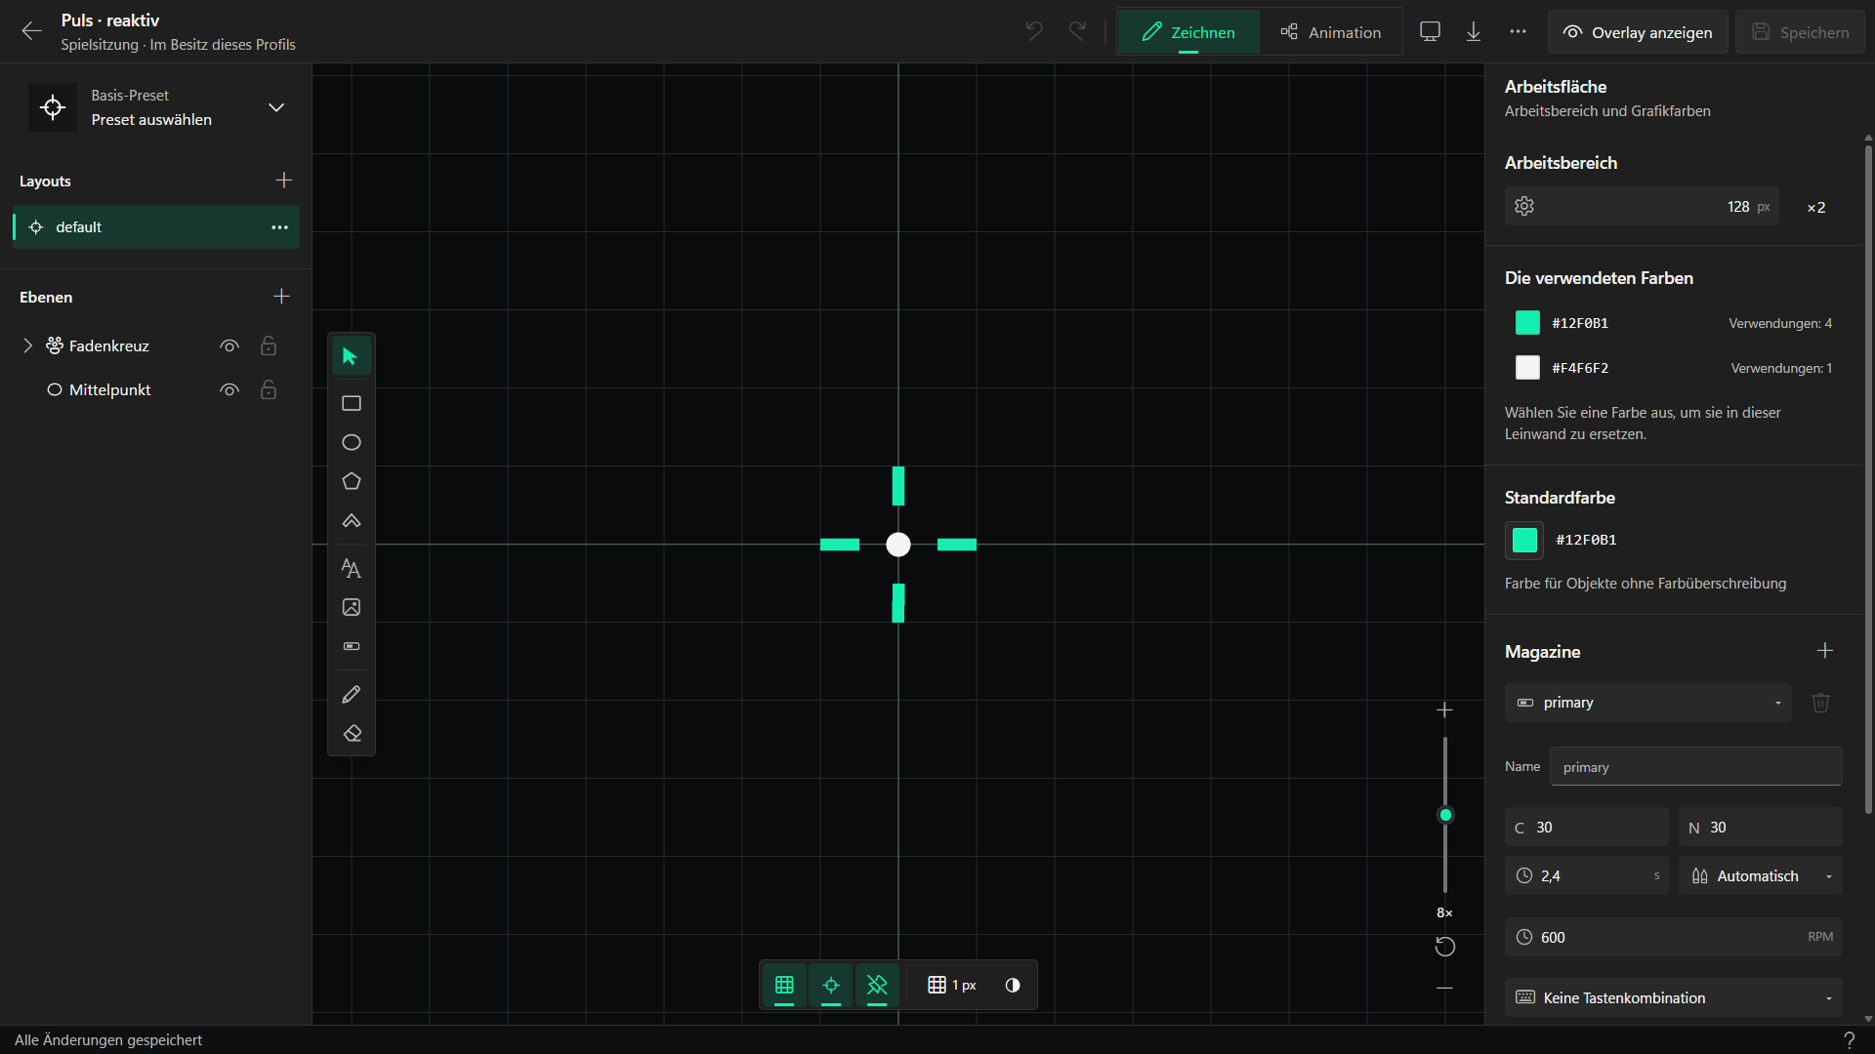Select the Image insert tool
The height and width of the screenshot is (1054, 1875).
(352, 607)
